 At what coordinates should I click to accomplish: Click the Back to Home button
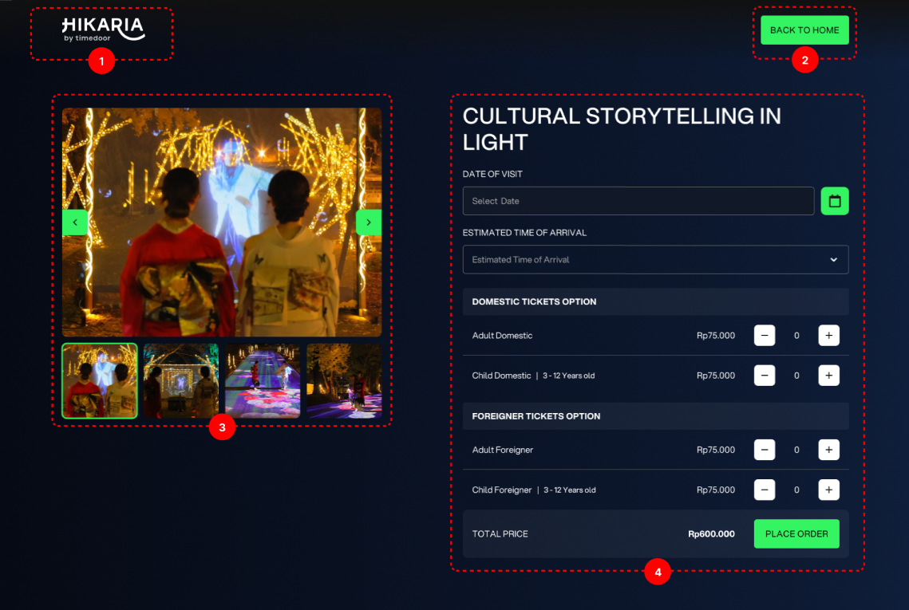click(804, 30)
